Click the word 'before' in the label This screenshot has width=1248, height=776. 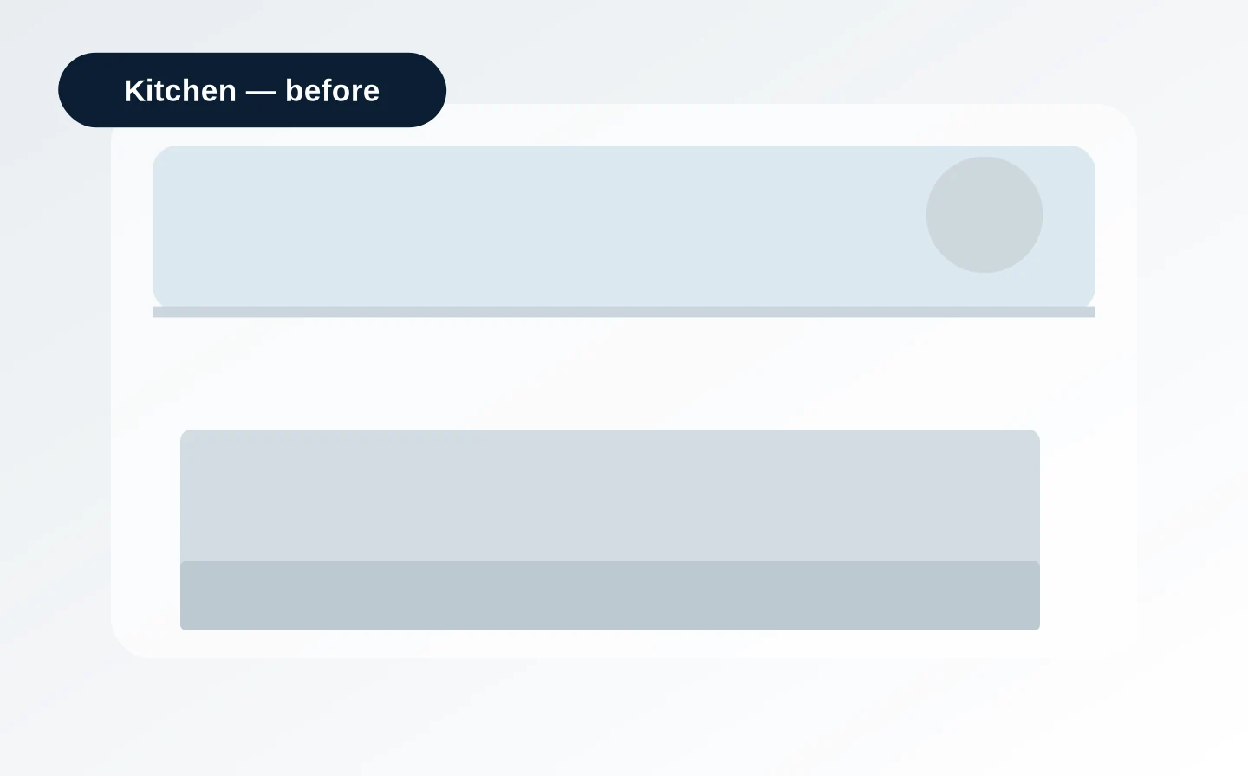click(332, 90)
